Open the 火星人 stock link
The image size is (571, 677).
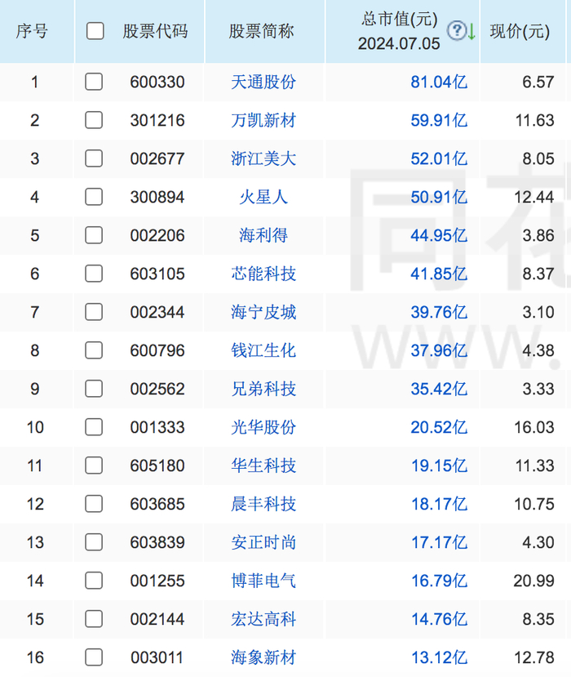pos(263,197)
